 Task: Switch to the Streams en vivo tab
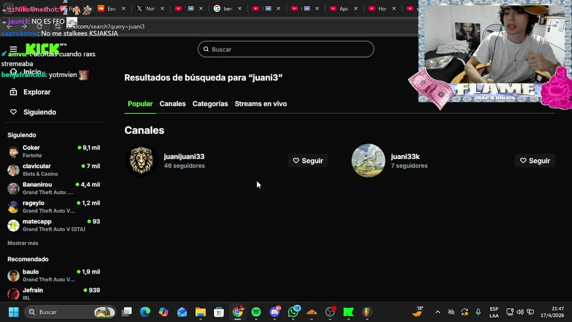(x=261, y=104)
